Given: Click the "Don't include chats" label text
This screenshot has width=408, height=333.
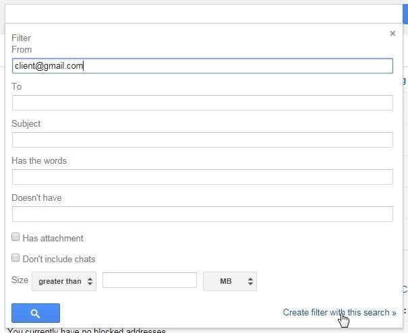Looking at the screenshot, I should point(59,259).
